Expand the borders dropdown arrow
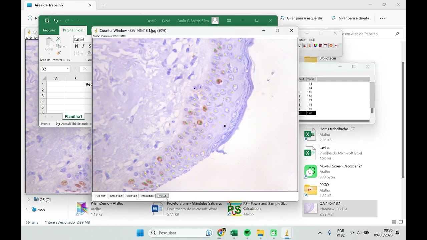427x240 pixels. tap(82, 53)
